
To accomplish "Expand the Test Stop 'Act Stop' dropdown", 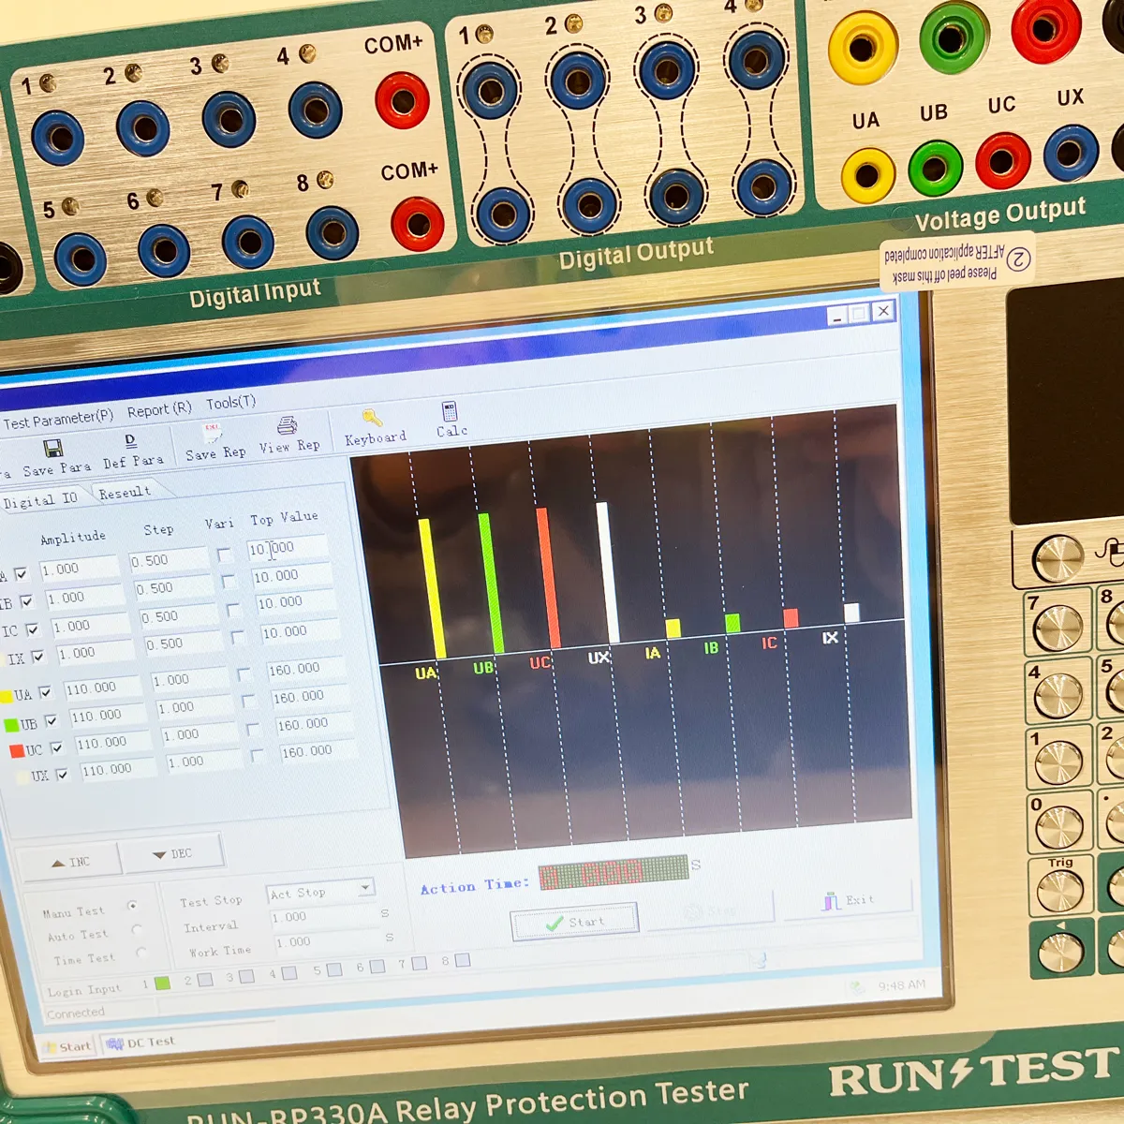I will point(366,887).
